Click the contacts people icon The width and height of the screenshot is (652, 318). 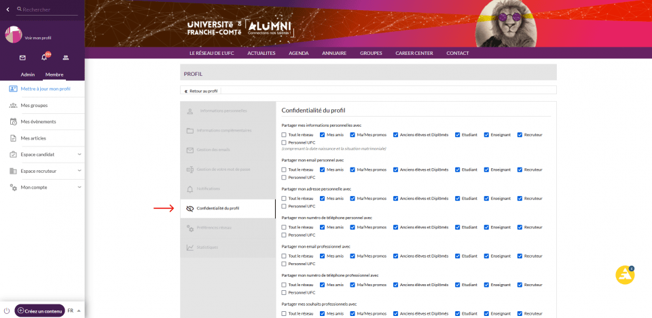coord(66,58)
